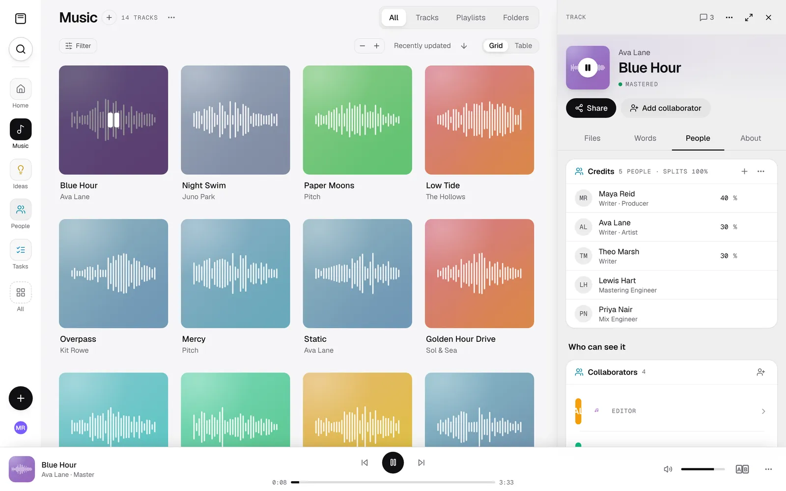Mute the player volume speaker icon
The image size is (786, 491).
tap(668, 469)
